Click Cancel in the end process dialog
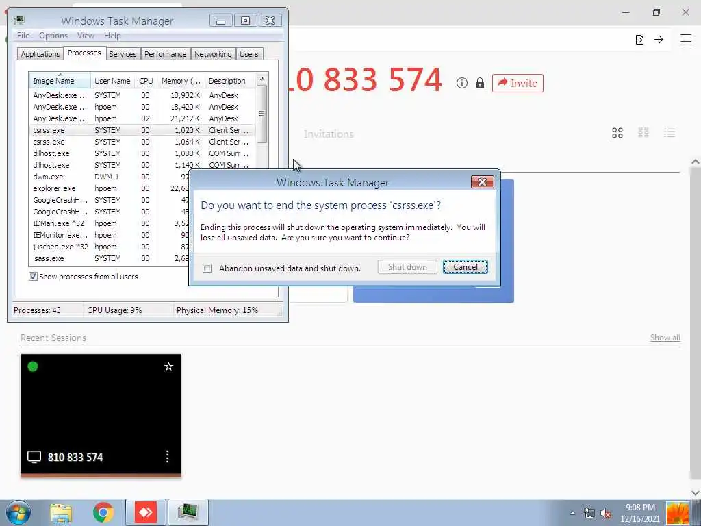Image resolution: width=701 pixels, height=526 pixels. pos(466,267)
